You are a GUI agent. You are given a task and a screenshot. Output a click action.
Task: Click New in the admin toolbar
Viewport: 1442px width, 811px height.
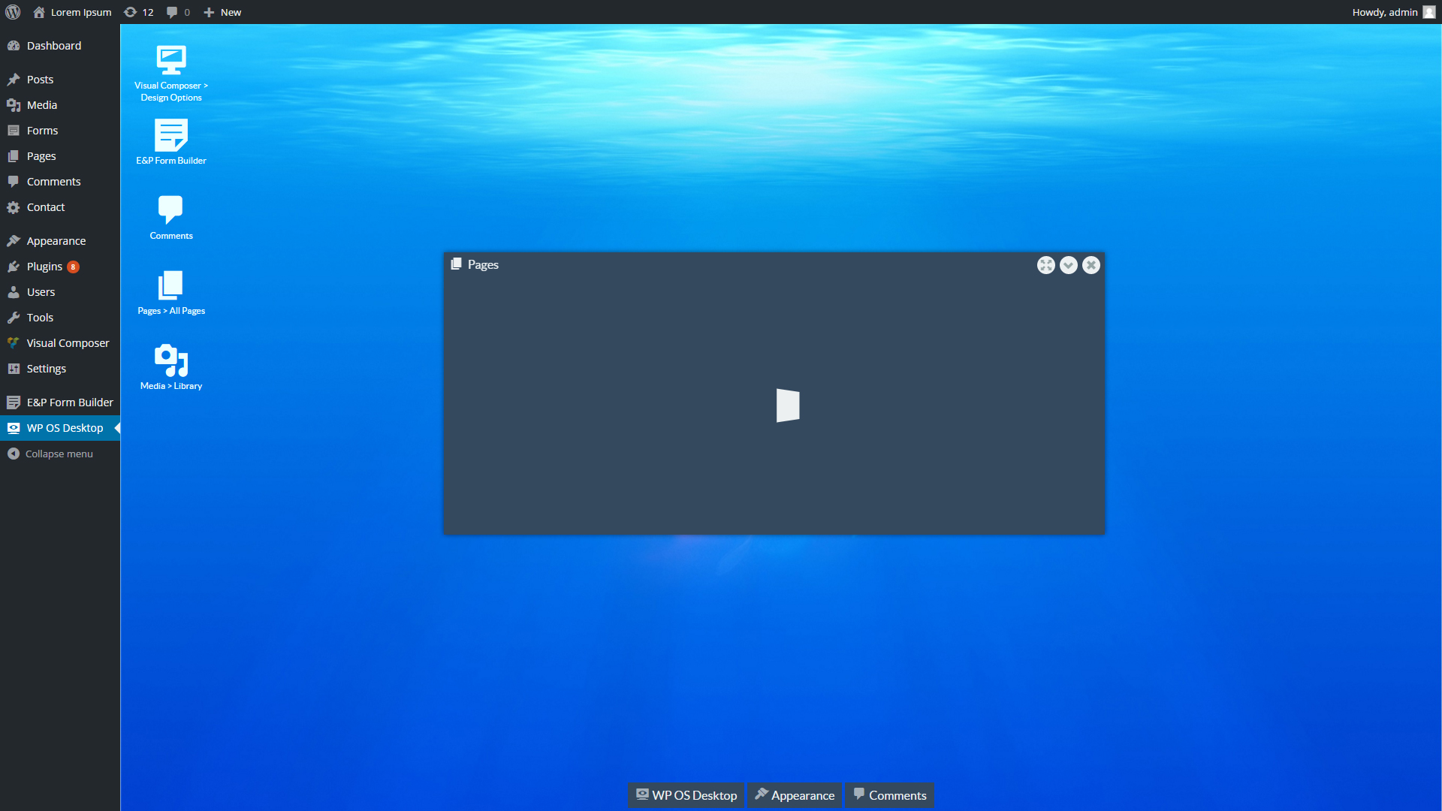[x=222, y=12]
